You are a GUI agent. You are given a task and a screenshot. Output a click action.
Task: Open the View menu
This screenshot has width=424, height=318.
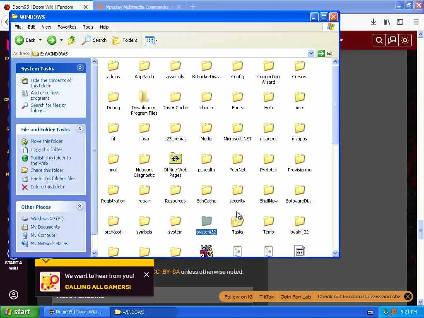(x=46, y=27)
